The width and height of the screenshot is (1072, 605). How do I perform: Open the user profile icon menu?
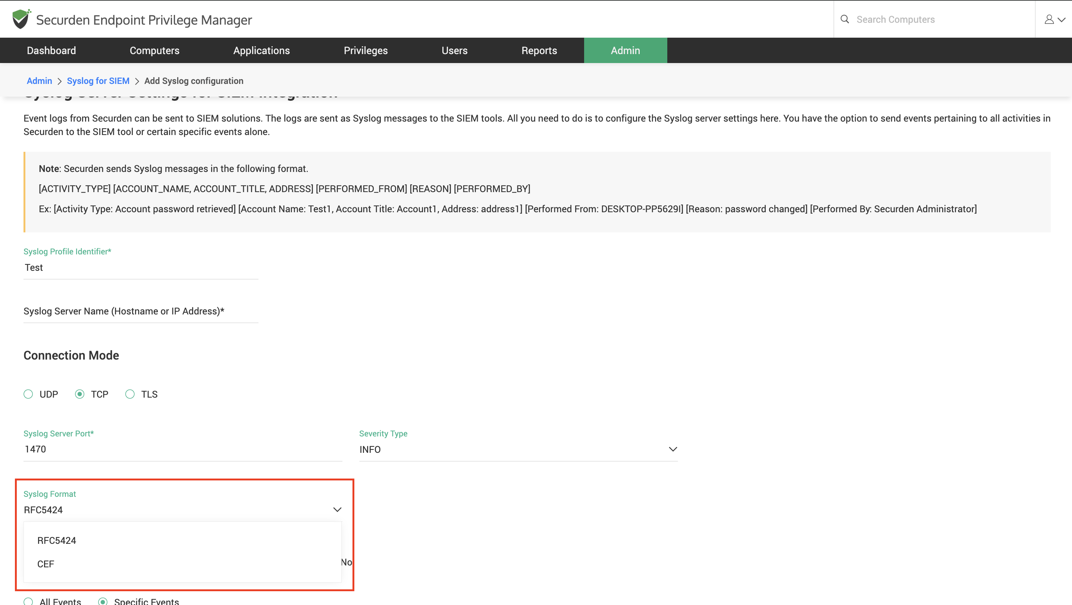(1049, 19)
